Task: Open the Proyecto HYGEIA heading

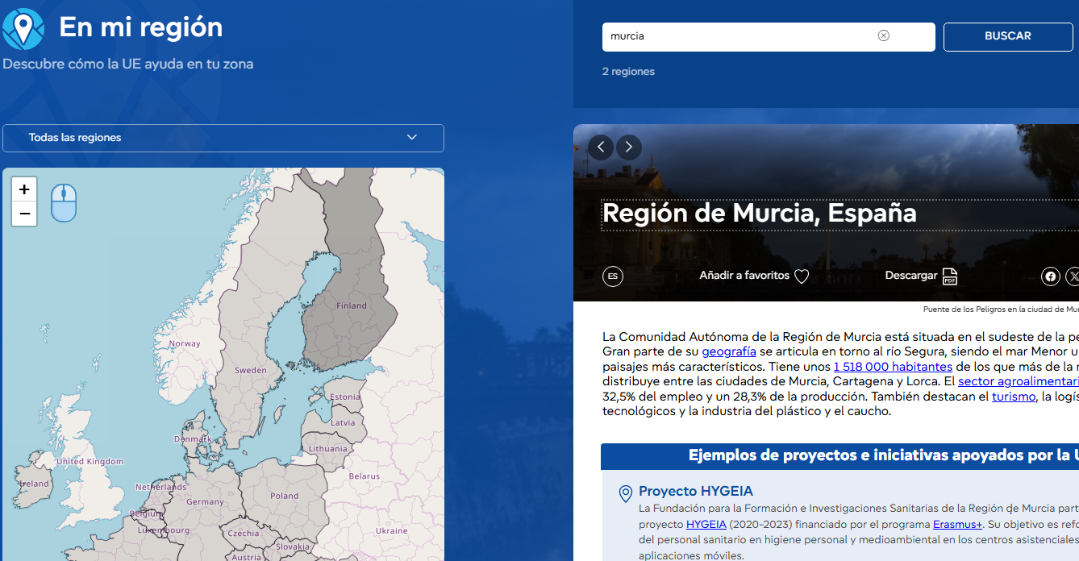Action: [x=695, y=491]
